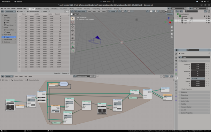Switch to the Shading workspace tab
The height and width of the screenshot is (132, 211).
[x=72, y=9]
